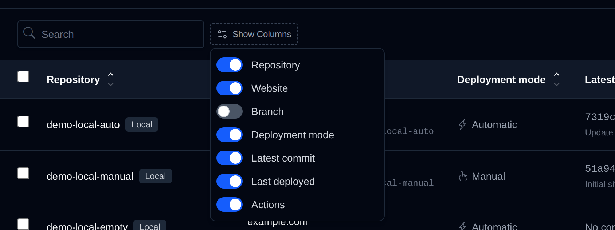Select the demo-local-manual row checkbox
The width and height of the screenshot is (615, 230).
tap(23, 173)
